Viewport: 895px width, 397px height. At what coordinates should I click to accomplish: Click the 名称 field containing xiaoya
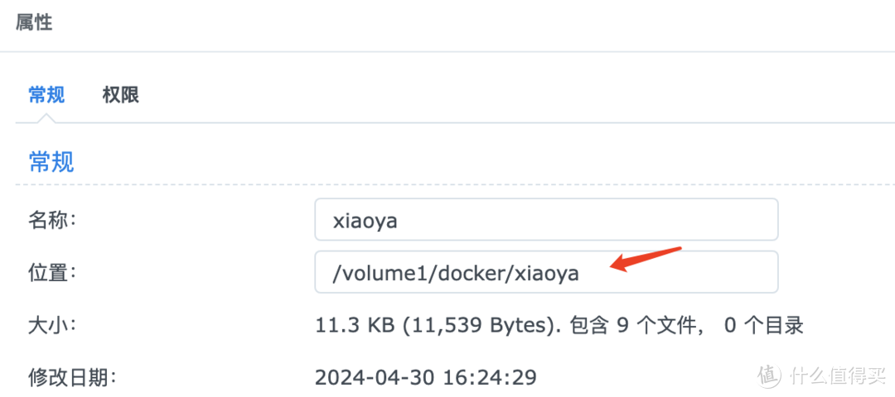545,222
